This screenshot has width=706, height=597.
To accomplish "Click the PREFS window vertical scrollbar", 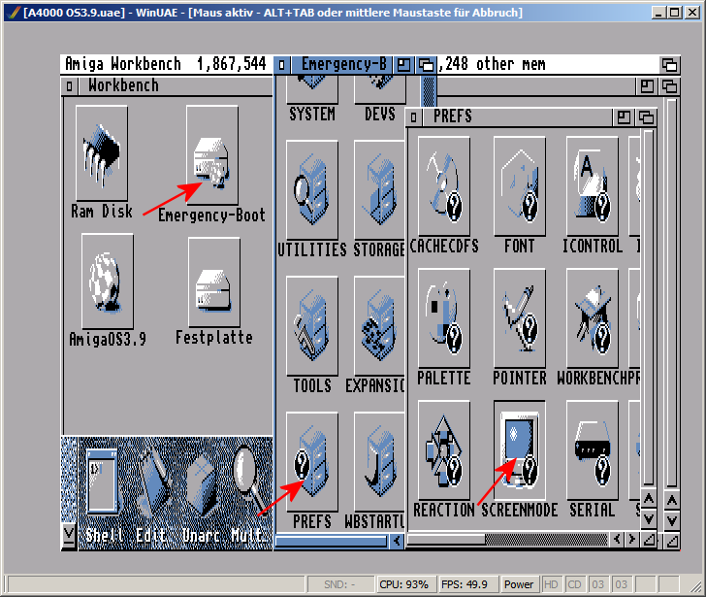I will (649, 308).
